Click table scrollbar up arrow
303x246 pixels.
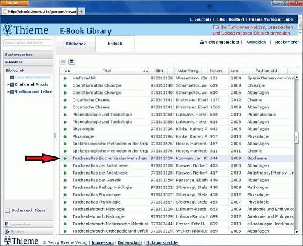point(296,77)
